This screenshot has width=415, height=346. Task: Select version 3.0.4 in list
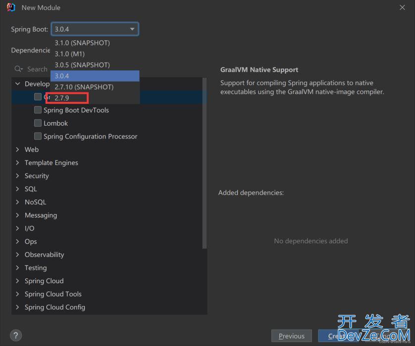(95, 76)
